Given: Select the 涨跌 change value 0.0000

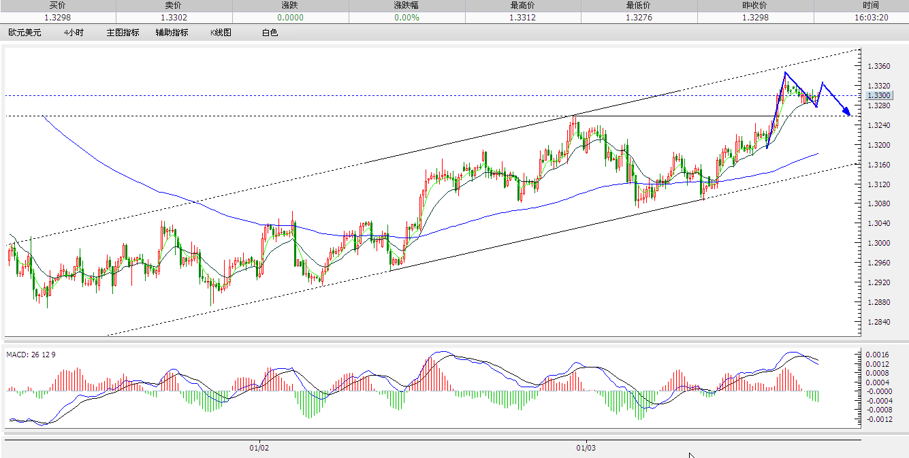Looking at the screenshot, I should [289, 18].
